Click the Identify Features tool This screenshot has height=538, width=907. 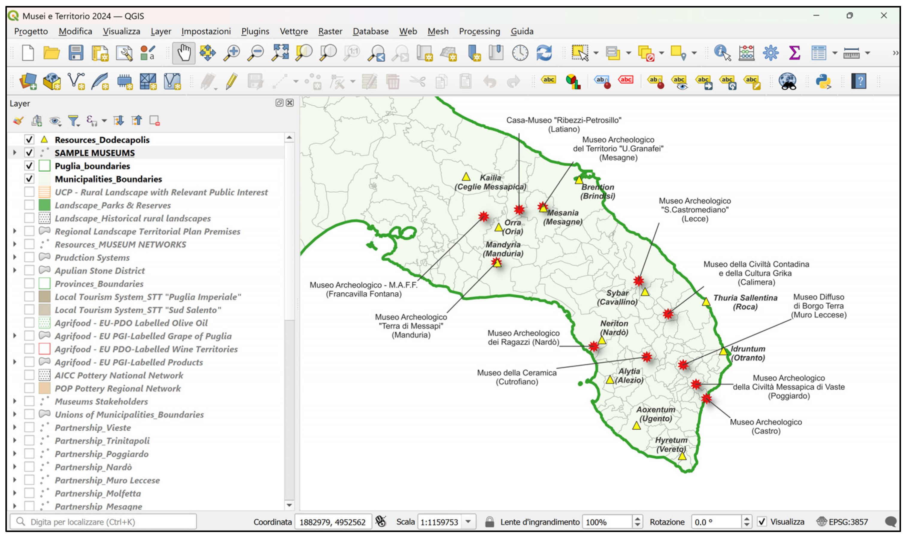[722, 53]
